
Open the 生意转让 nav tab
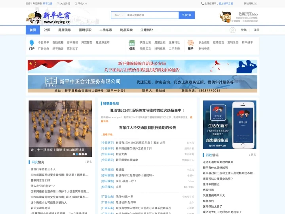[147, 30]
